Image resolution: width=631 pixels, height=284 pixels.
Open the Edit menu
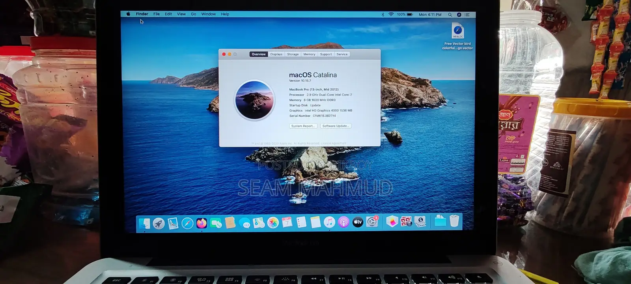click(168, 14)
